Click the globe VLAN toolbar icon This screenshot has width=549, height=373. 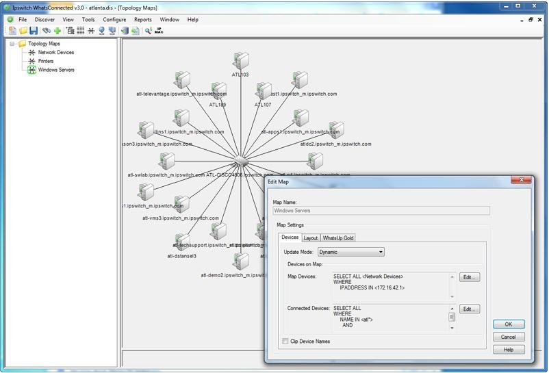coord(101,31)
